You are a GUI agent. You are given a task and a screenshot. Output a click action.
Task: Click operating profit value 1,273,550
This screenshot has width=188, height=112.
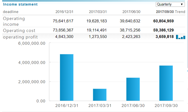[98, 37]
